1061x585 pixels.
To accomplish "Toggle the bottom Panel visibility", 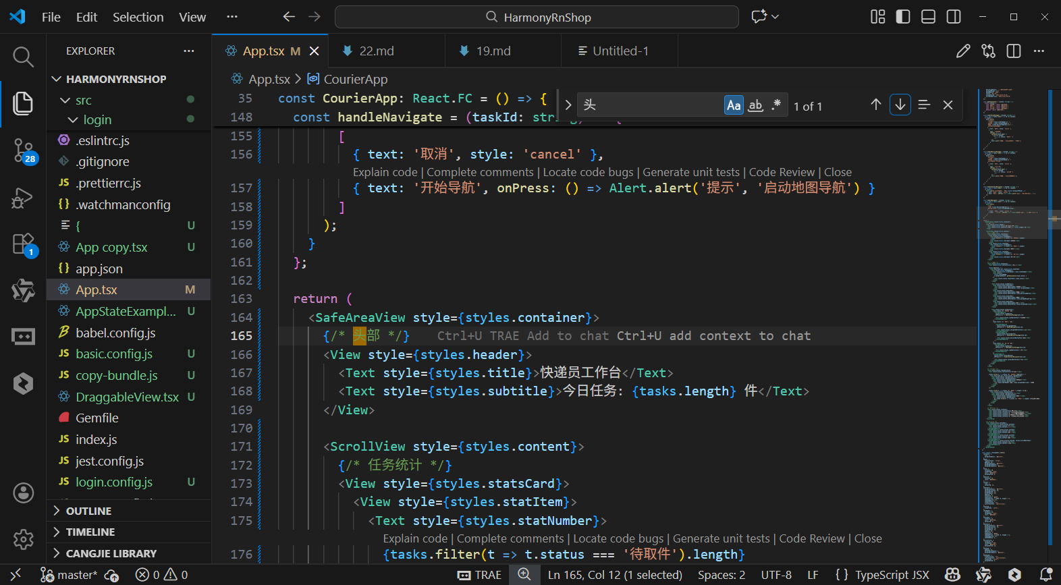I will click(929, 17).
